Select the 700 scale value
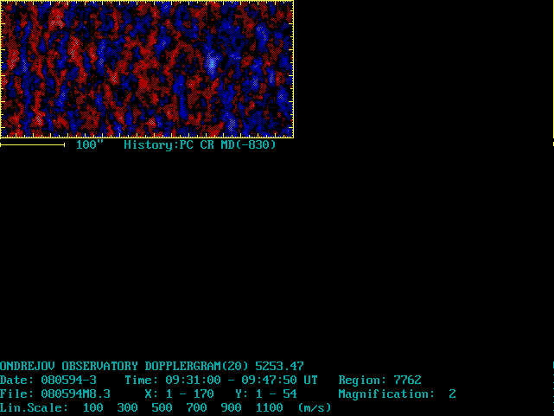Viewport: 554px width, 416px height. [x=197, y=407]
